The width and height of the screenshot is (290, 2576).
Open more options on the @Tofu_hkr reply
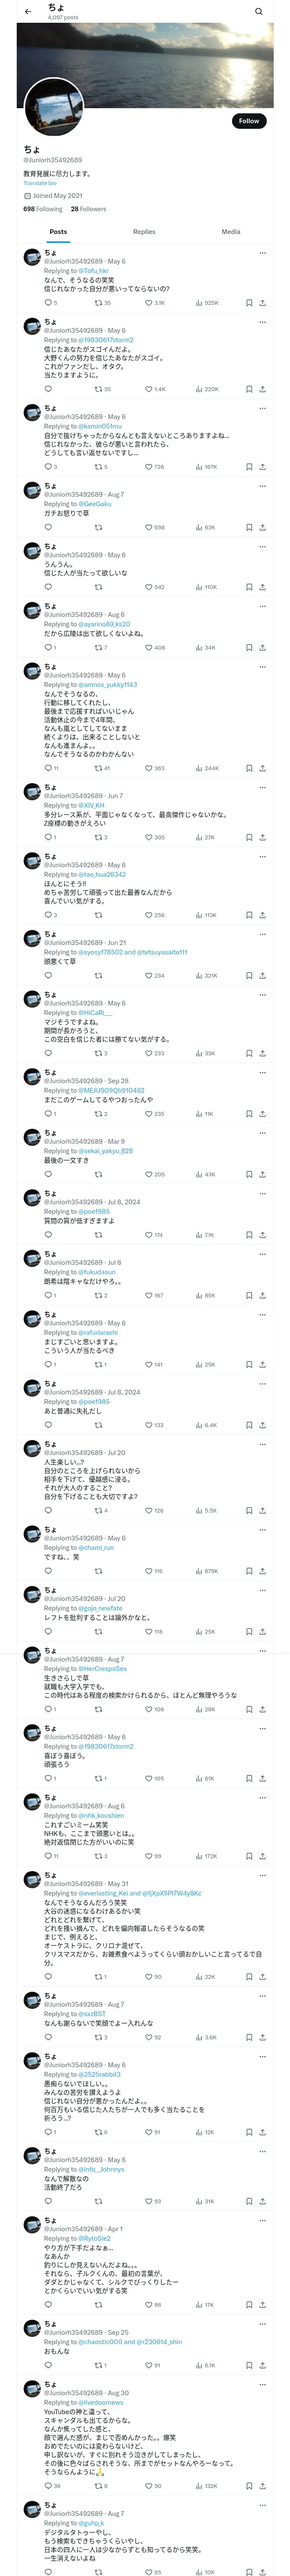click(262, 252)
